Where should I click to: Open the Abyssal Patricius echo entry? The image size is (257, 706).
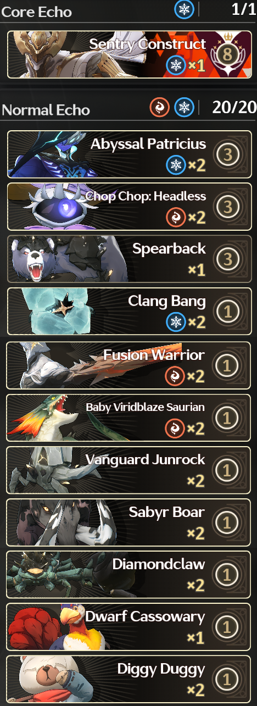(129, 154)
